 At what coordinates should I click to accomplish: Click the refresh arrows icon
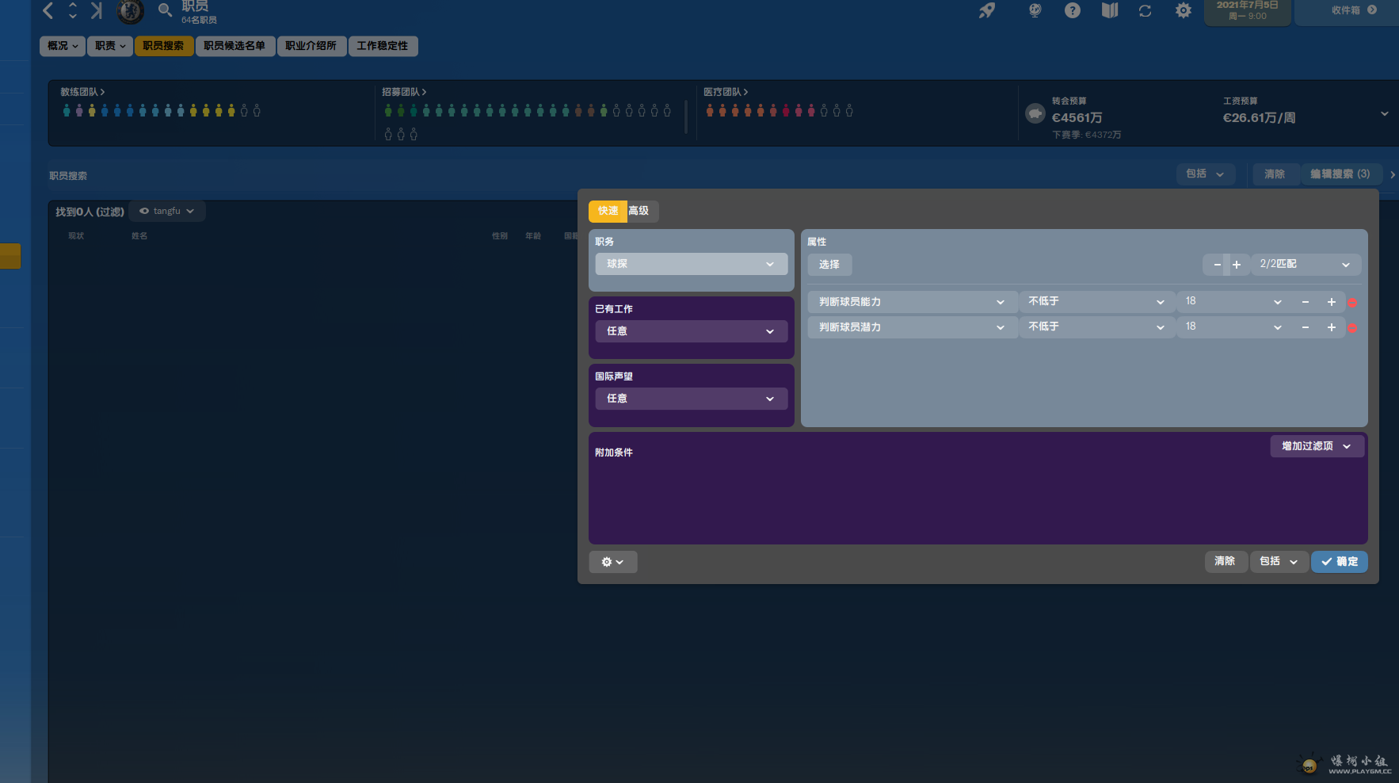click(x=1146, y=11)
